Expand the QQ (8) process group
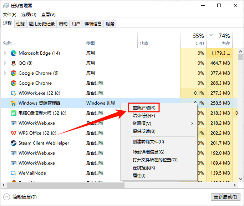The image size is (244, 206). pyautogui.click(x=5, y=63)
